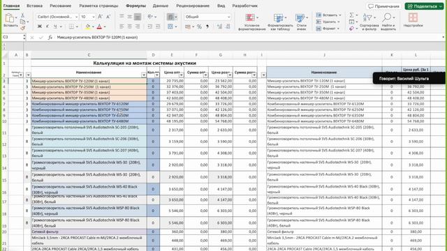Click the fx insert function icon
Screen dimensions: 447x251
tap(50, 37)
